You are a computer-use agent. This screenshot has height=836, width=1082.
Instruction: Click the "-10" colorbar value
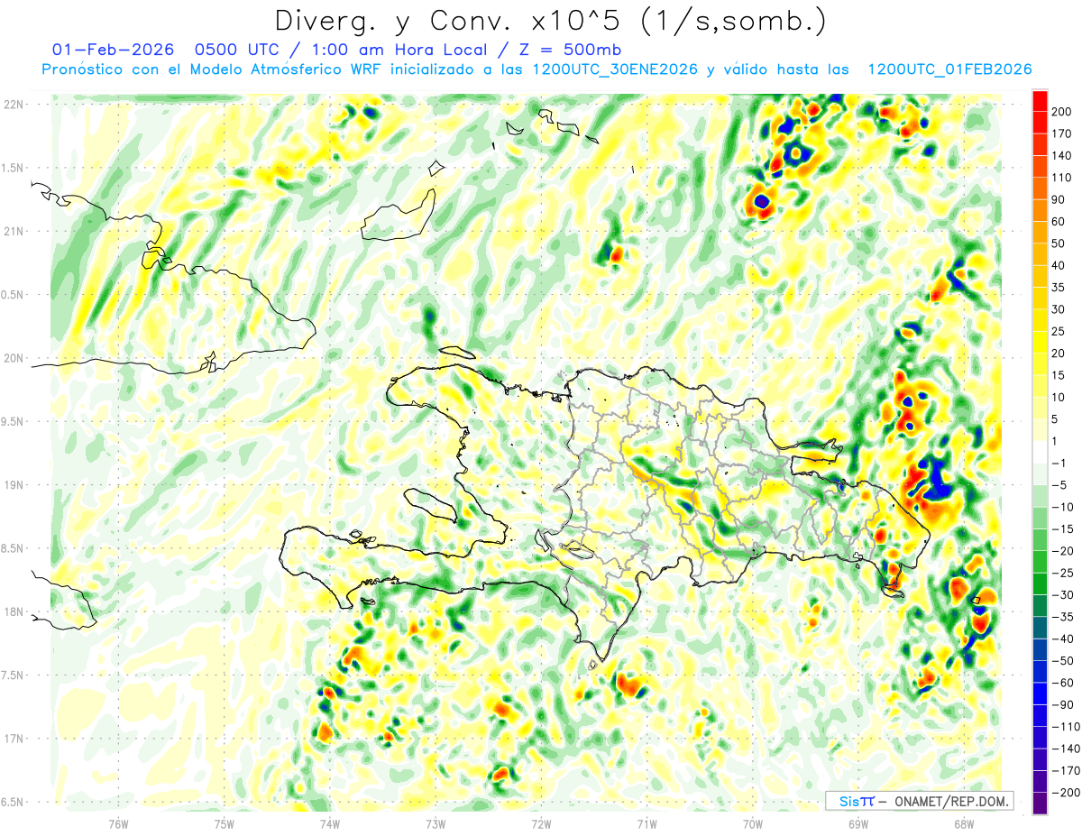point(1065,507)
